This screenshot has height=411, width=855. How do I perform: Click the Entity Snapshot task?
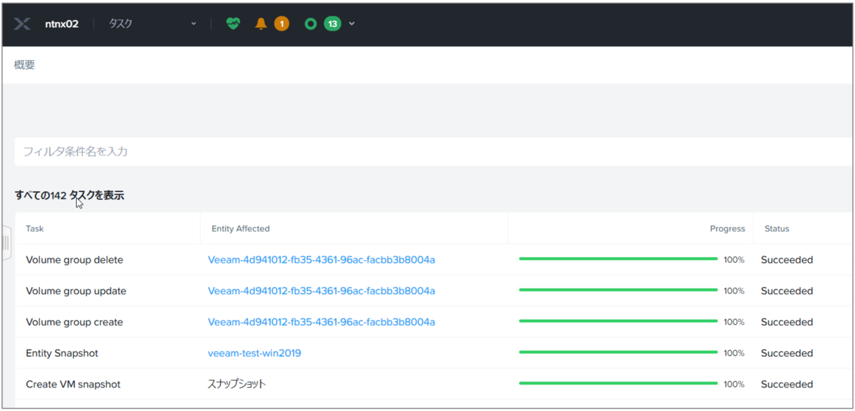tap(62, 353)
